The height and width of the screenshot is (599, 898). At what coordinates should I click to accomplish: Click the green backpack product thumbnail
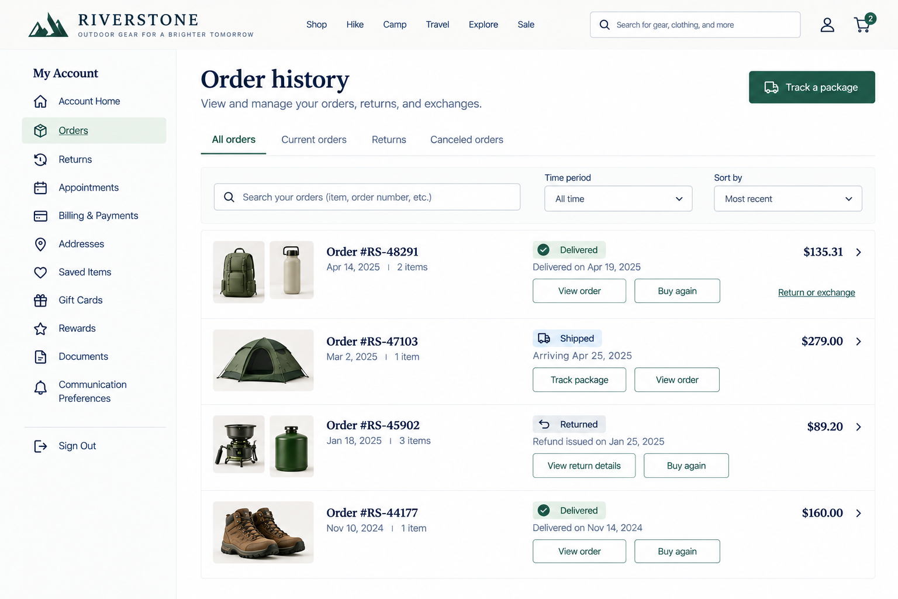click(239, 272)
